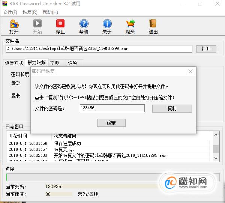This screenshot has height=203, width=225.
Task: Open the 恢复(R) menu
Action: coord(30,12)
